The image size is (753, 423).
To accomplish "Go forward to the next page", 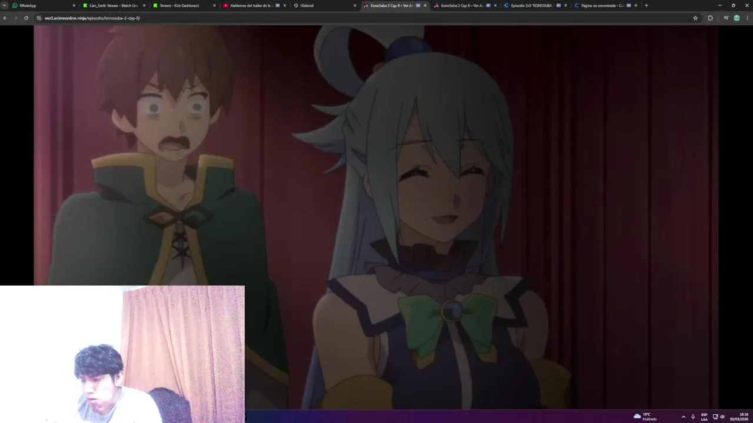I will point(15,18).
